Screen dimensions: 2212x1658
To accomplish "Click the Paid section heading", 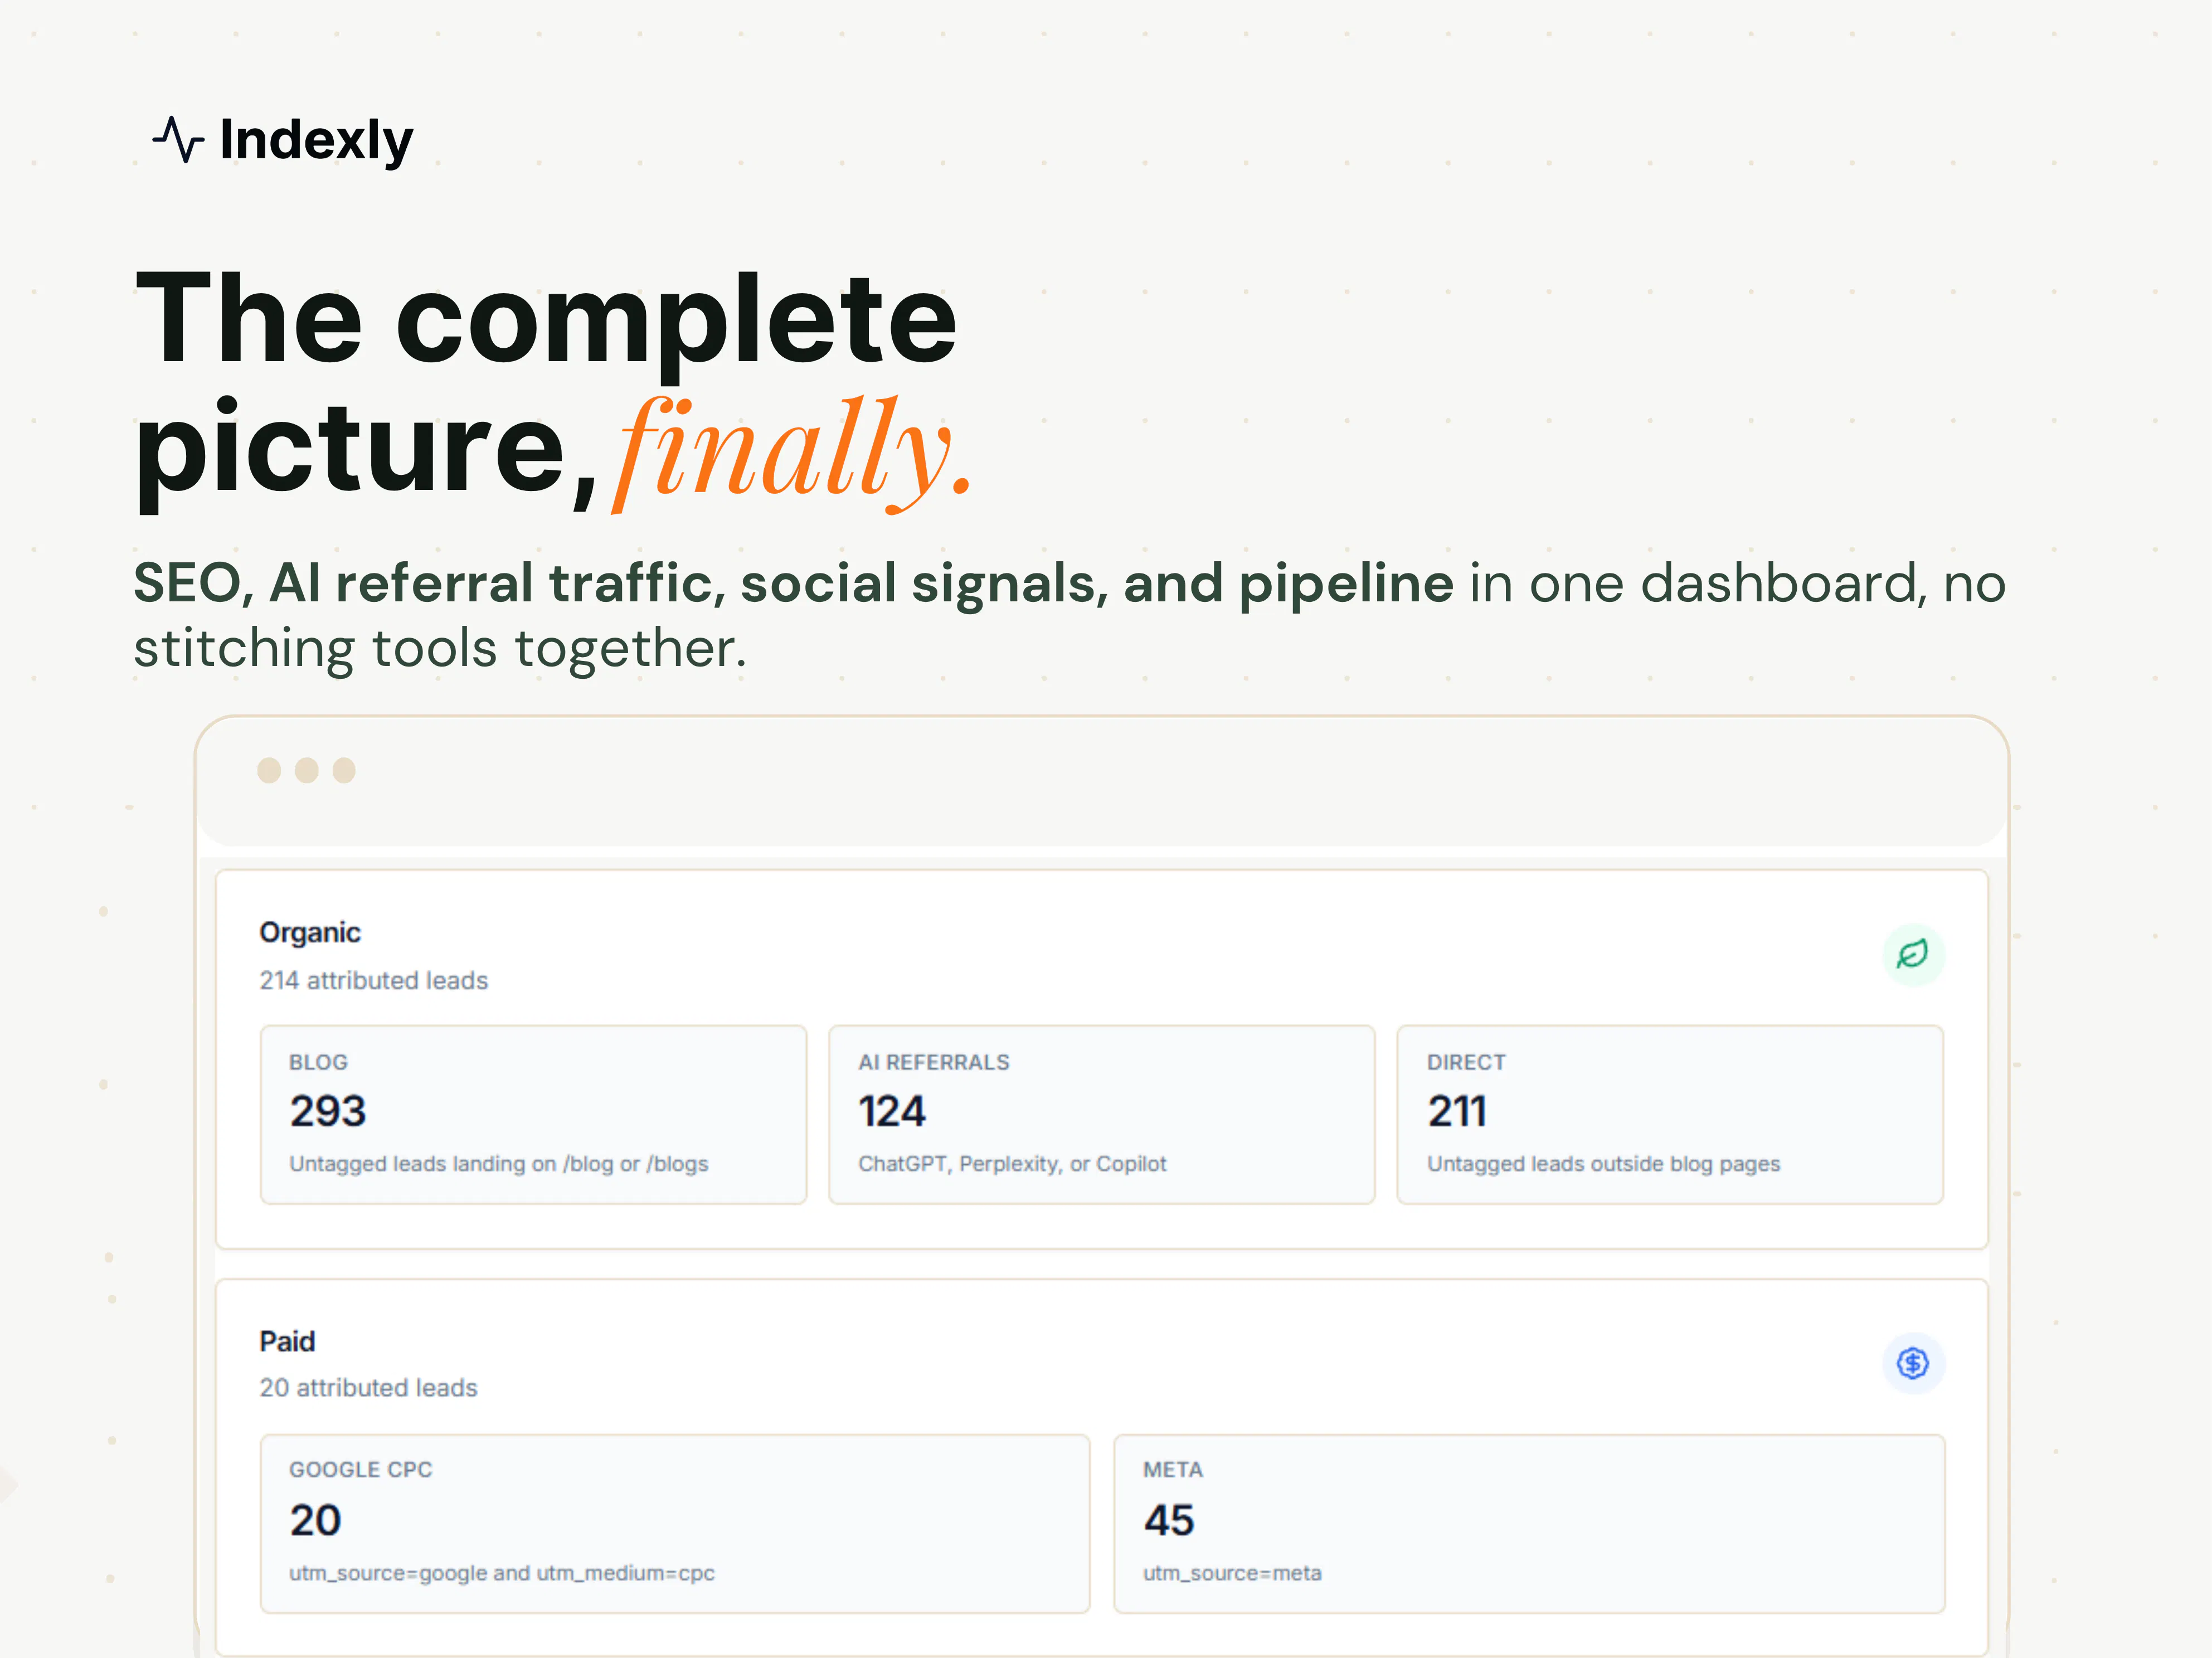I will [x=287, y=1341].
